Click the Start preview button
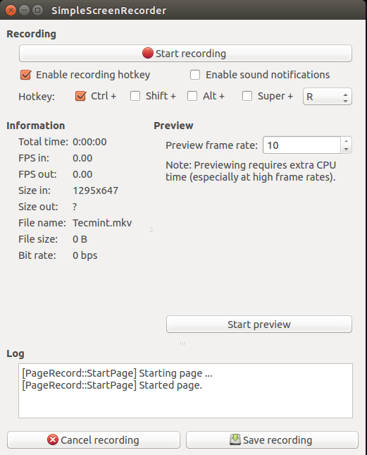Screen dimensions: 367x455 pos(259,324)
